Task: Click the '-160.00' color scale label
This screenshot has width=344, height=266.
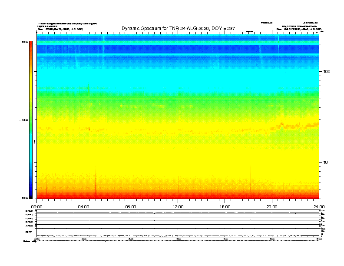Action: 24,198
